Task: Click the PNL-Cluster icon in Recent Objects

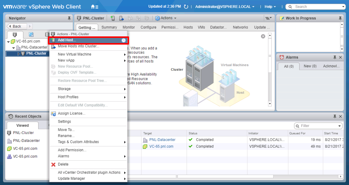Action: pyautogui.click(x=9, y=133)
